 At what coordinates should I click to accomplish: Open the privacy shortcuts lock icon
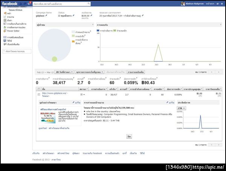(218, 4)
